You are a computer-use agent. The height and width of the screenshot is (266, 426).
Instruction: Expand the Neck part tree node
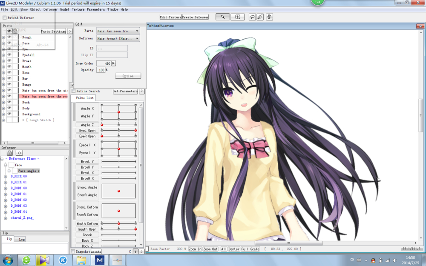coord(3,102)
